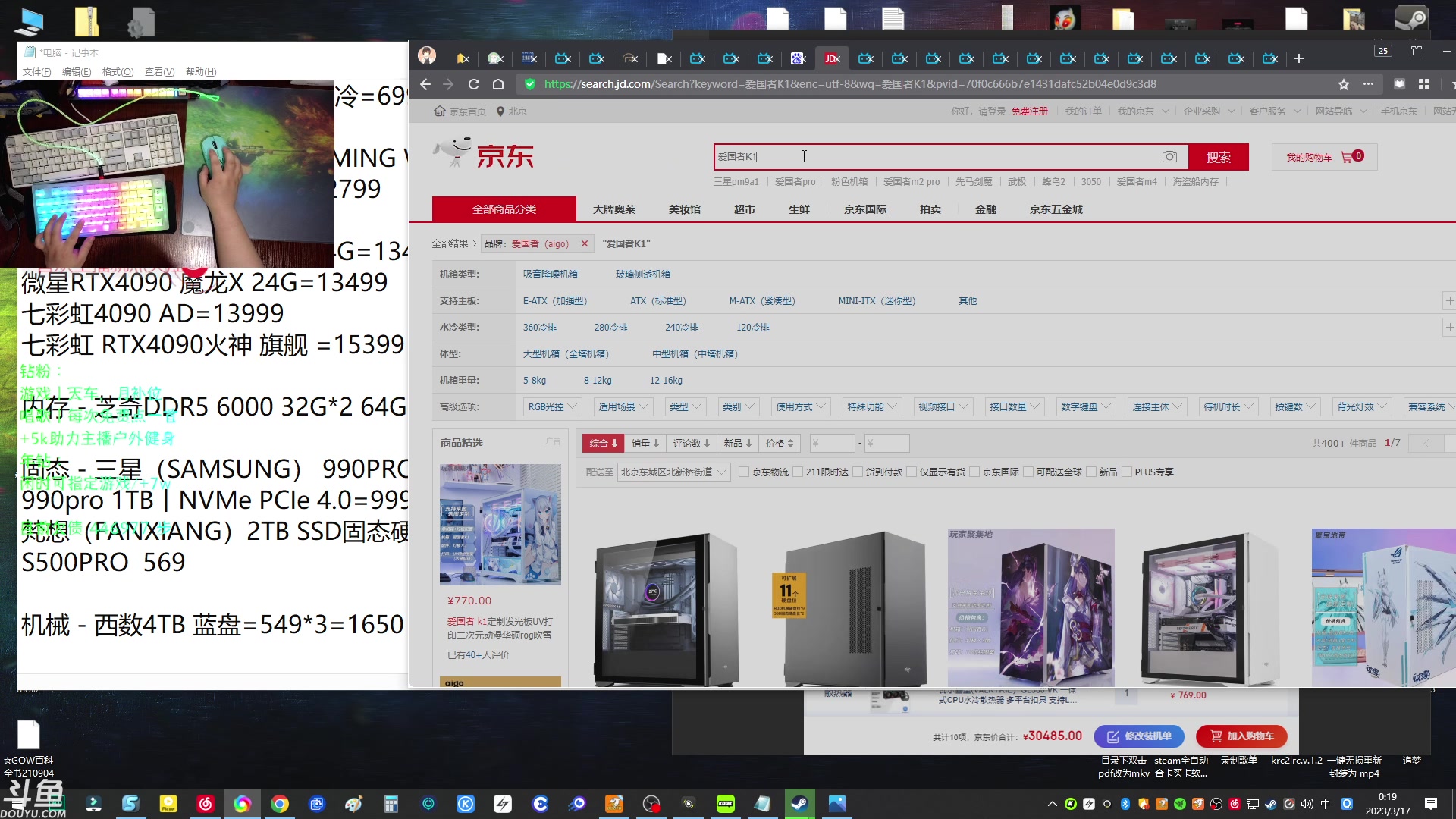
Task: Filter by ATX (标准型) motherboard
Action: click(658, 301)
